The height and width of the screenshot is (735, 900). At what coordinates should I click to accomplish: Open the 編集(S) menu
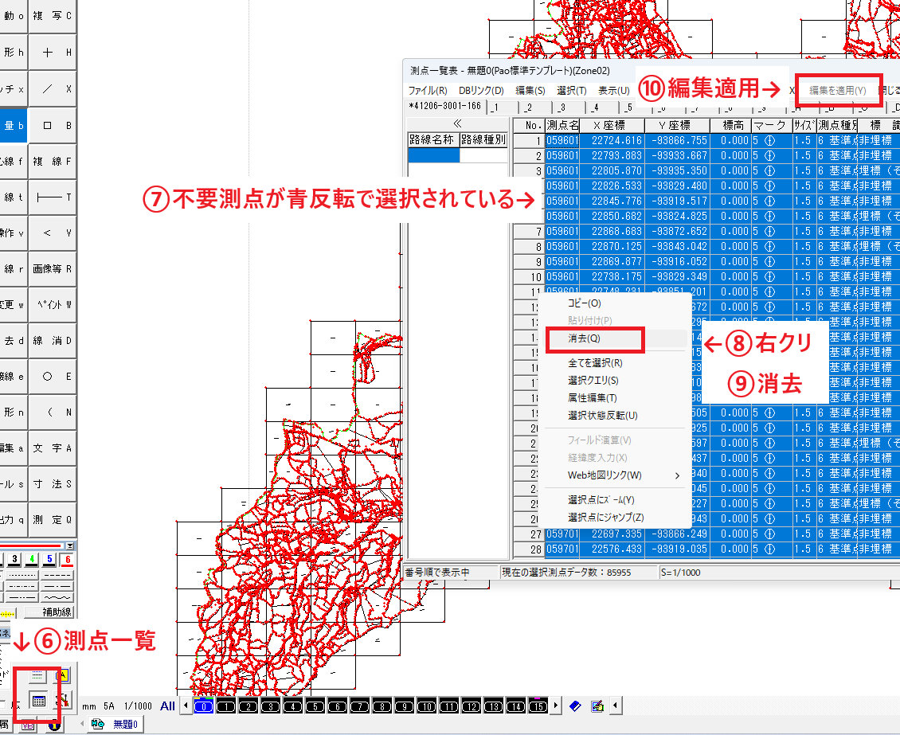coord(530,91)
